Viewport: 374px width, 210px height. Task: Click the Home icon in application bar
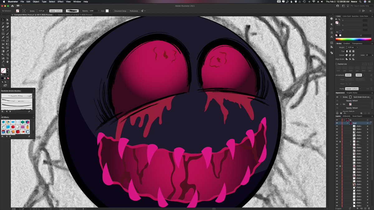pyautogui.click(x=12, y=6)
